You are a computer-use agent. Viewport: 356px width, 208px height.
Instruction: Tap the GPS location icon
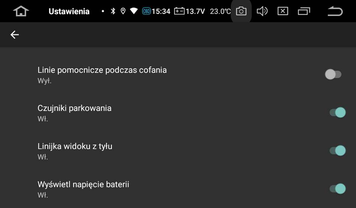click(123, 11)
